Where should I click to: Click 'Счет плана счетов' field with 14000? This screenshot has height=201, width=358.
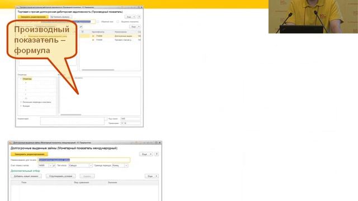coord(44,165)
